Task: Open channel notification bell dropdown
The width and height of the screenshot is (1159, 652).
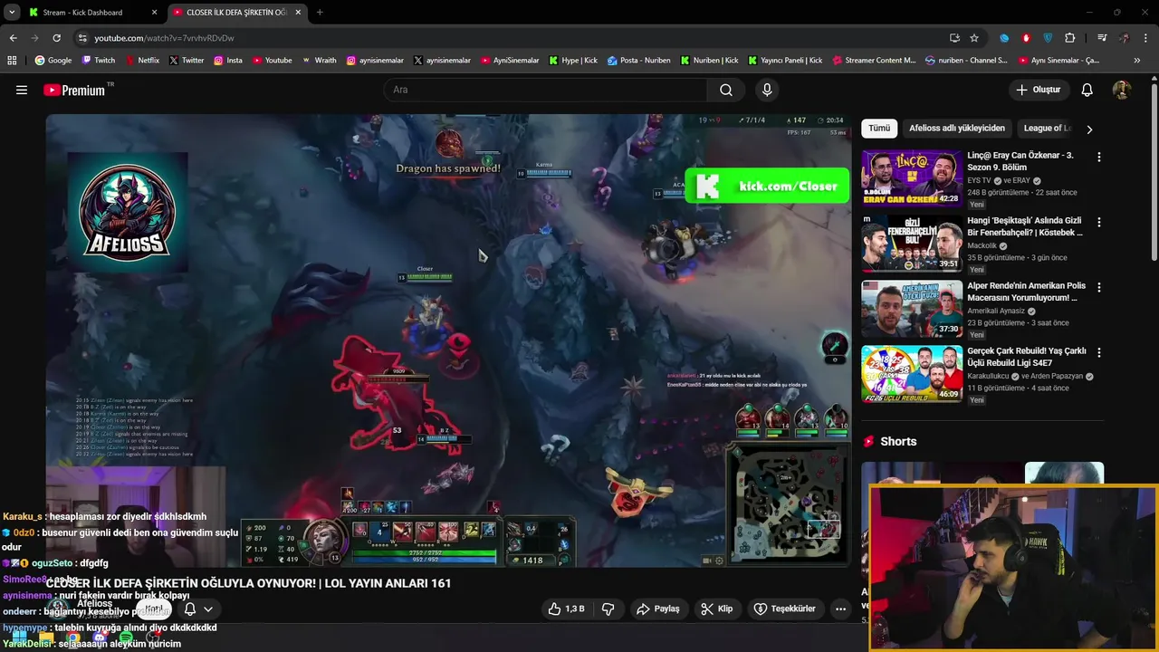Action: point(197,609)
